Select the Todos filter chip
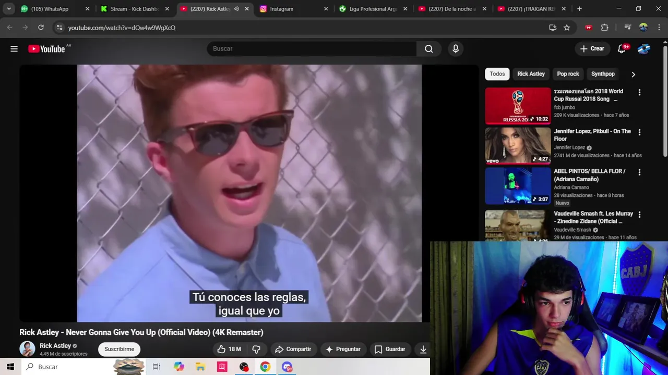Screen dimensions: 668x375 point(497,74)
